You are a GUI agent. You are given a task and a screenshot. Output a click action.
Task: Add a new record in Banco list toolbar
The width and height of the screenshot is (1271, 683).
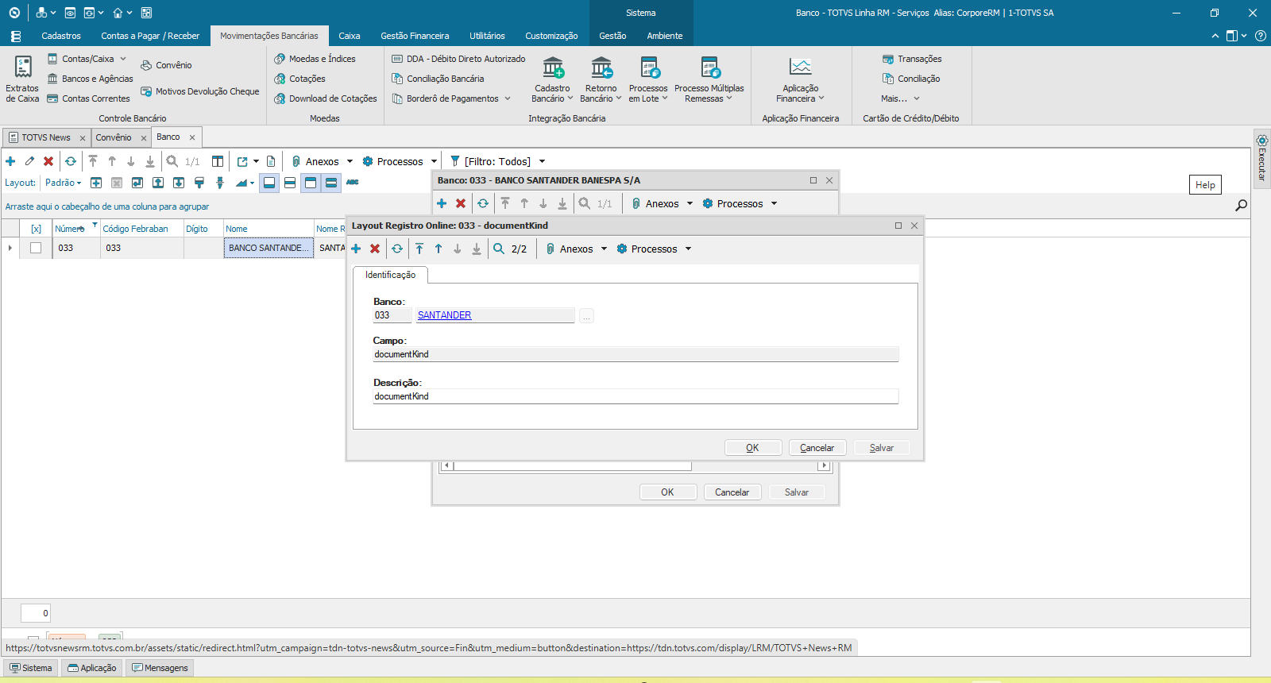pyautogui.click(x=10, y=161)
